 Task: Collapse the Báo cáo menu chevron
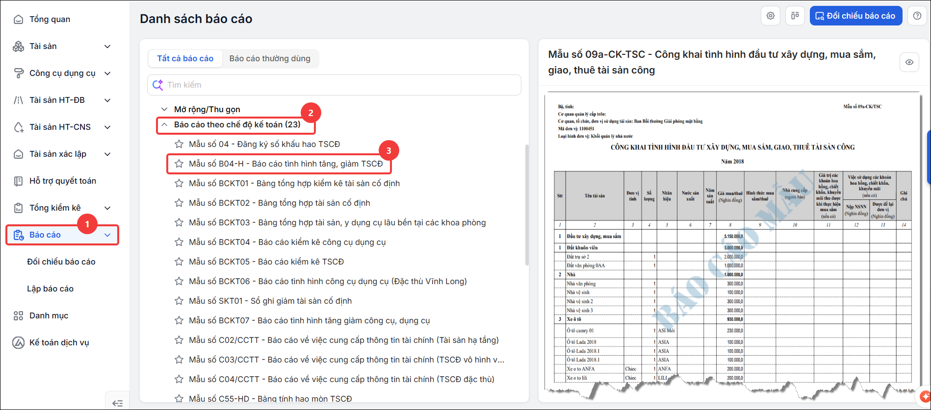tap(107, 235)
